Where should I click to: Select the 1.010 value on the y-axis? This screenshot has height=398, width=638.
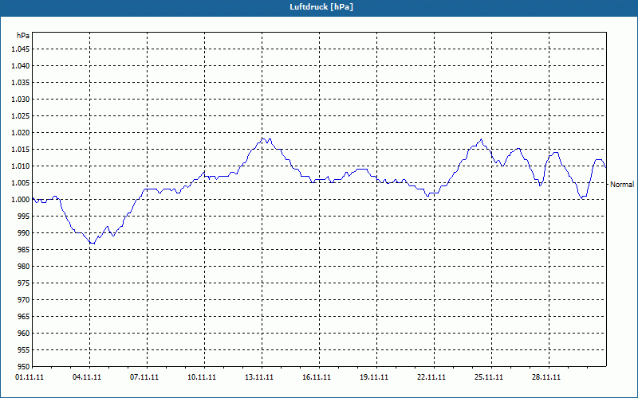[21, 166]
